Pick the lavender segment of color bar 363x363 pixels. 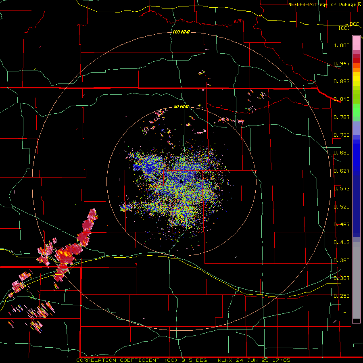[356, 128]
